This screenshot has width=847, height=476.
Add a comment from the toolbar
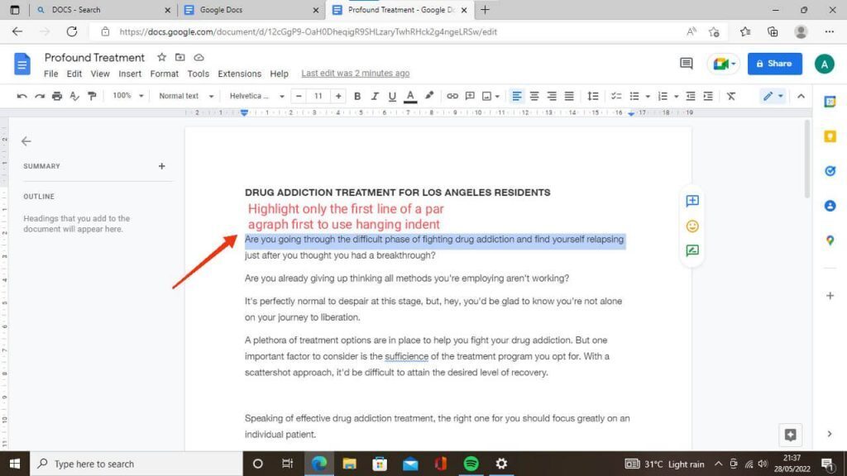pos(470,96)
